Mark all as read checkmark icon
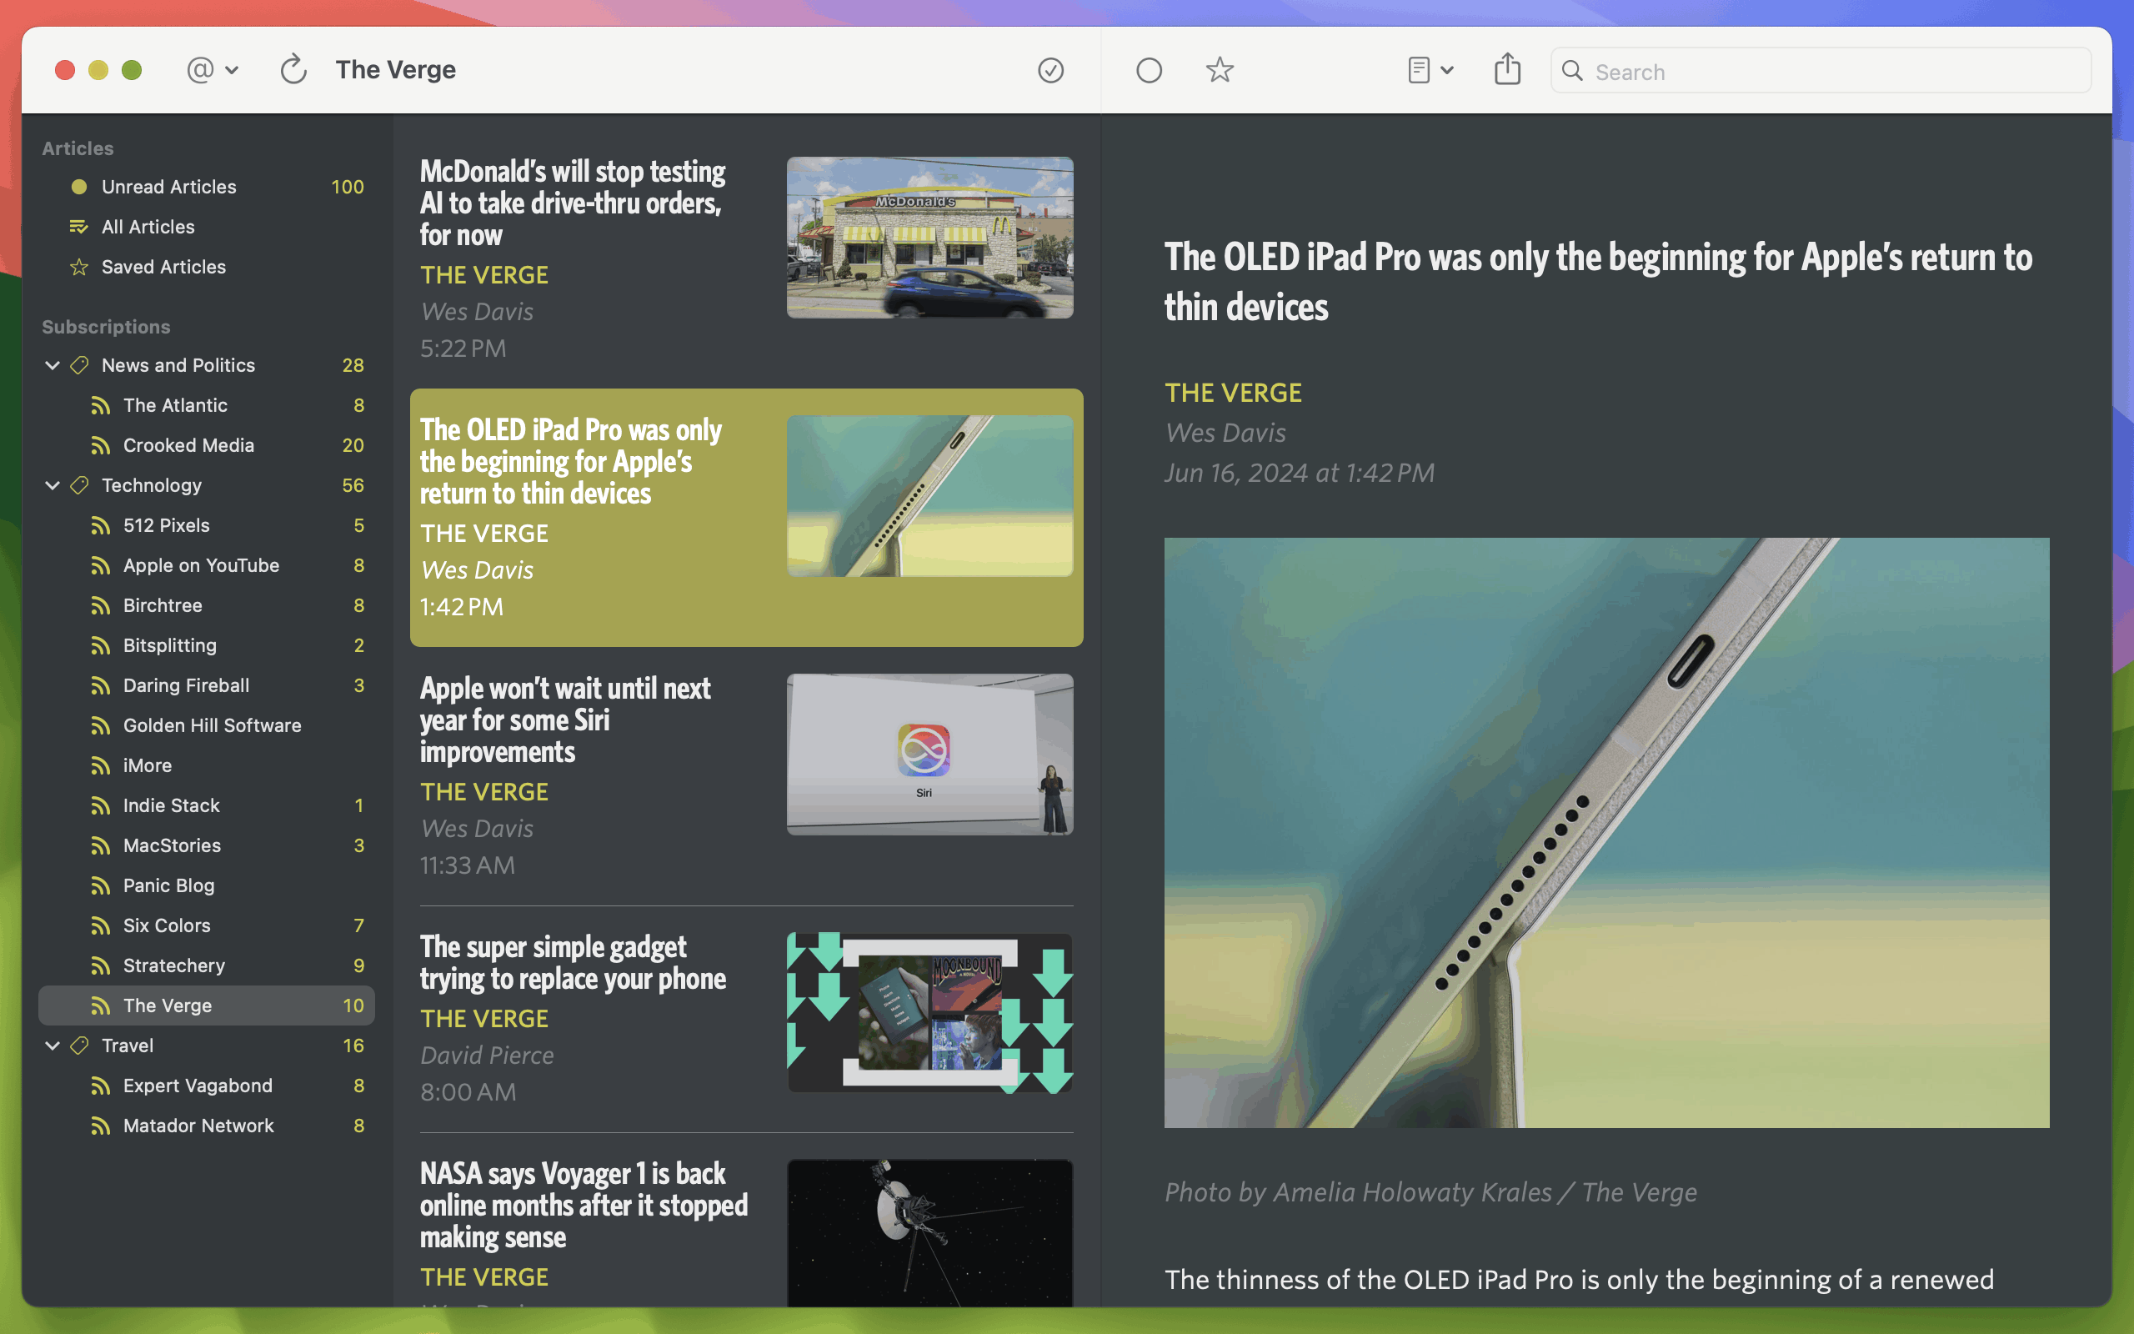 (1050, 70)
